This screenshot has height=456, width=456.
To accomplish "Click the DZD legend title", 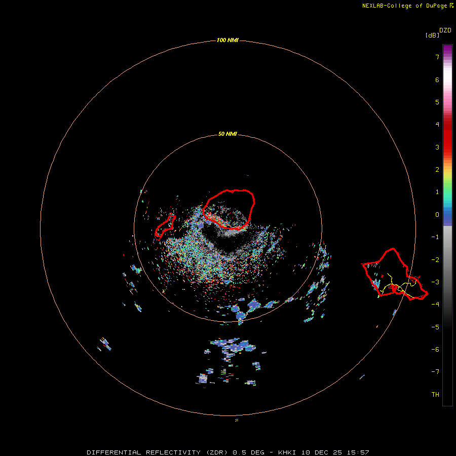I will click(445, 30).
